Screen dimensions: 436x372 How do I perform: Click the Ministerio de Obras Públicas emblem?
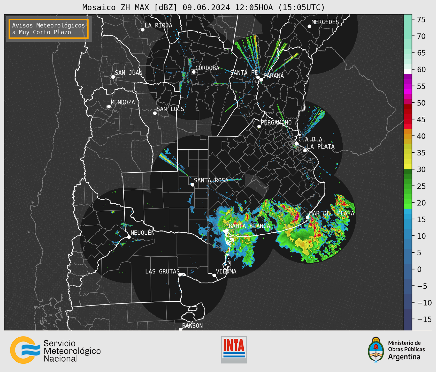click(x=376, y=349)
